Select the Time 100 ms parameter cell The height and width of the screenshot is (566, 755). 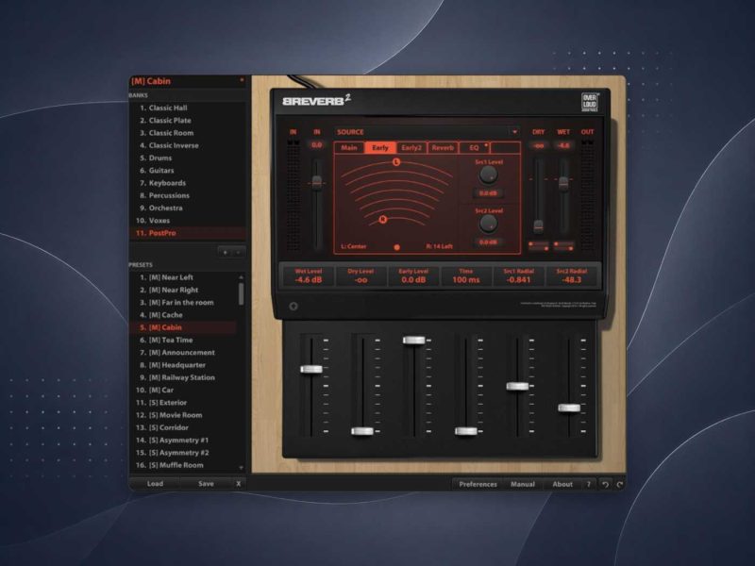coord(465,275)
